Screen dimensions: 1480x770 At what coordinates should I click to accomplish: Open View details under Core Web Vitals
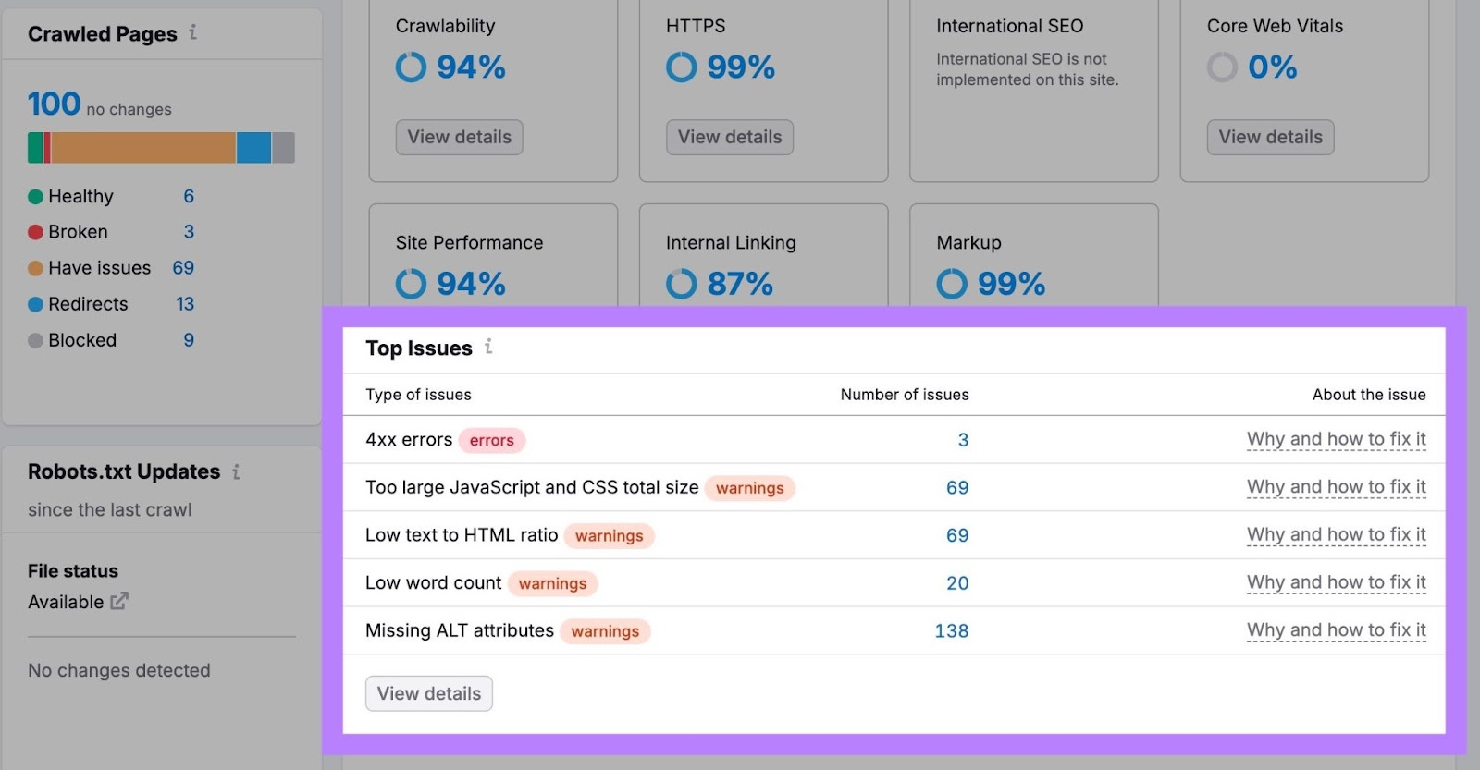[1269, 137]
